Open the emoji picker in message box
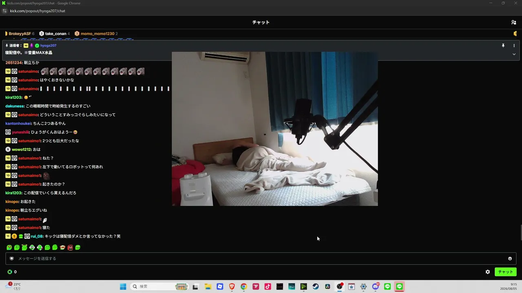 510,258
